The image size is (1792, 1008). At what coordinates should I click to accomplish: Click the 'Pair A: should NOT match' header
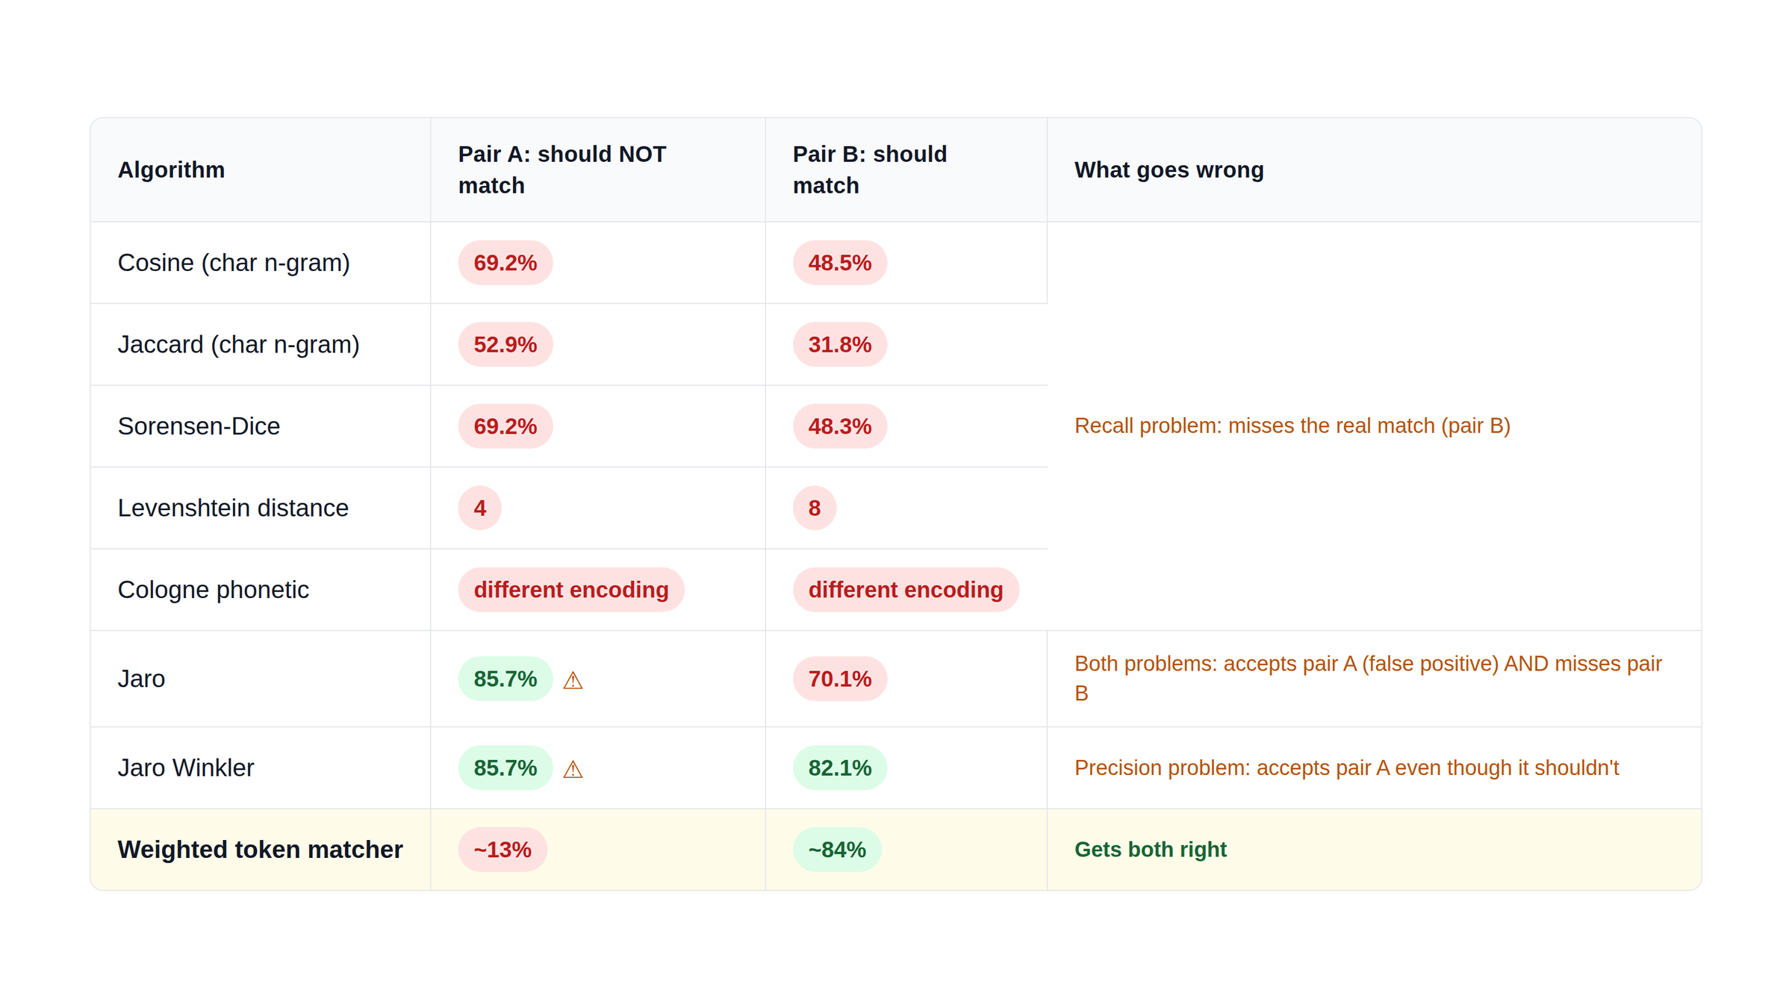(562, 169)
